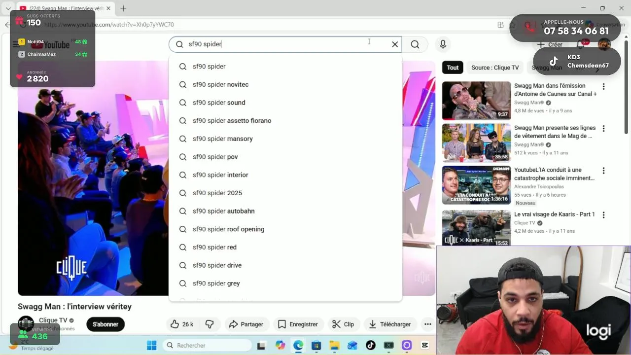This screenshot has width=631, height=355.
Task: Open the browser new tab plus button
Action: coord(123,8)
